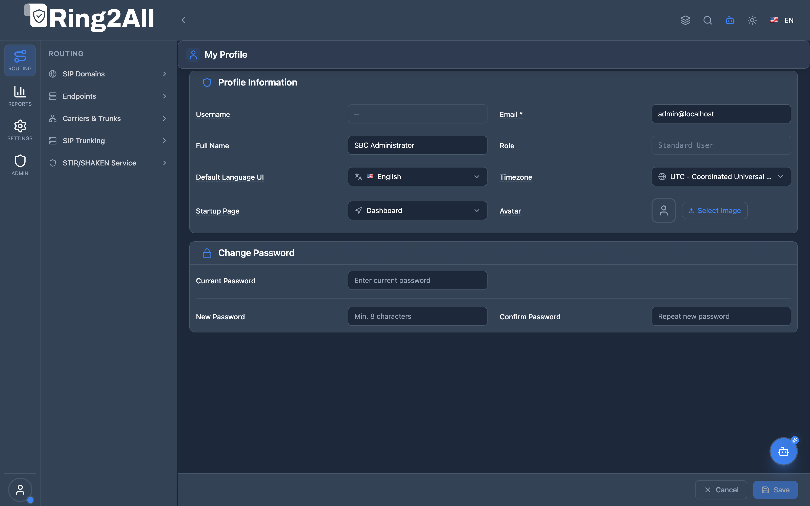Open SIP Domains menu item
The width and height of the screenshot is (810, 506).
pos(108,74)
